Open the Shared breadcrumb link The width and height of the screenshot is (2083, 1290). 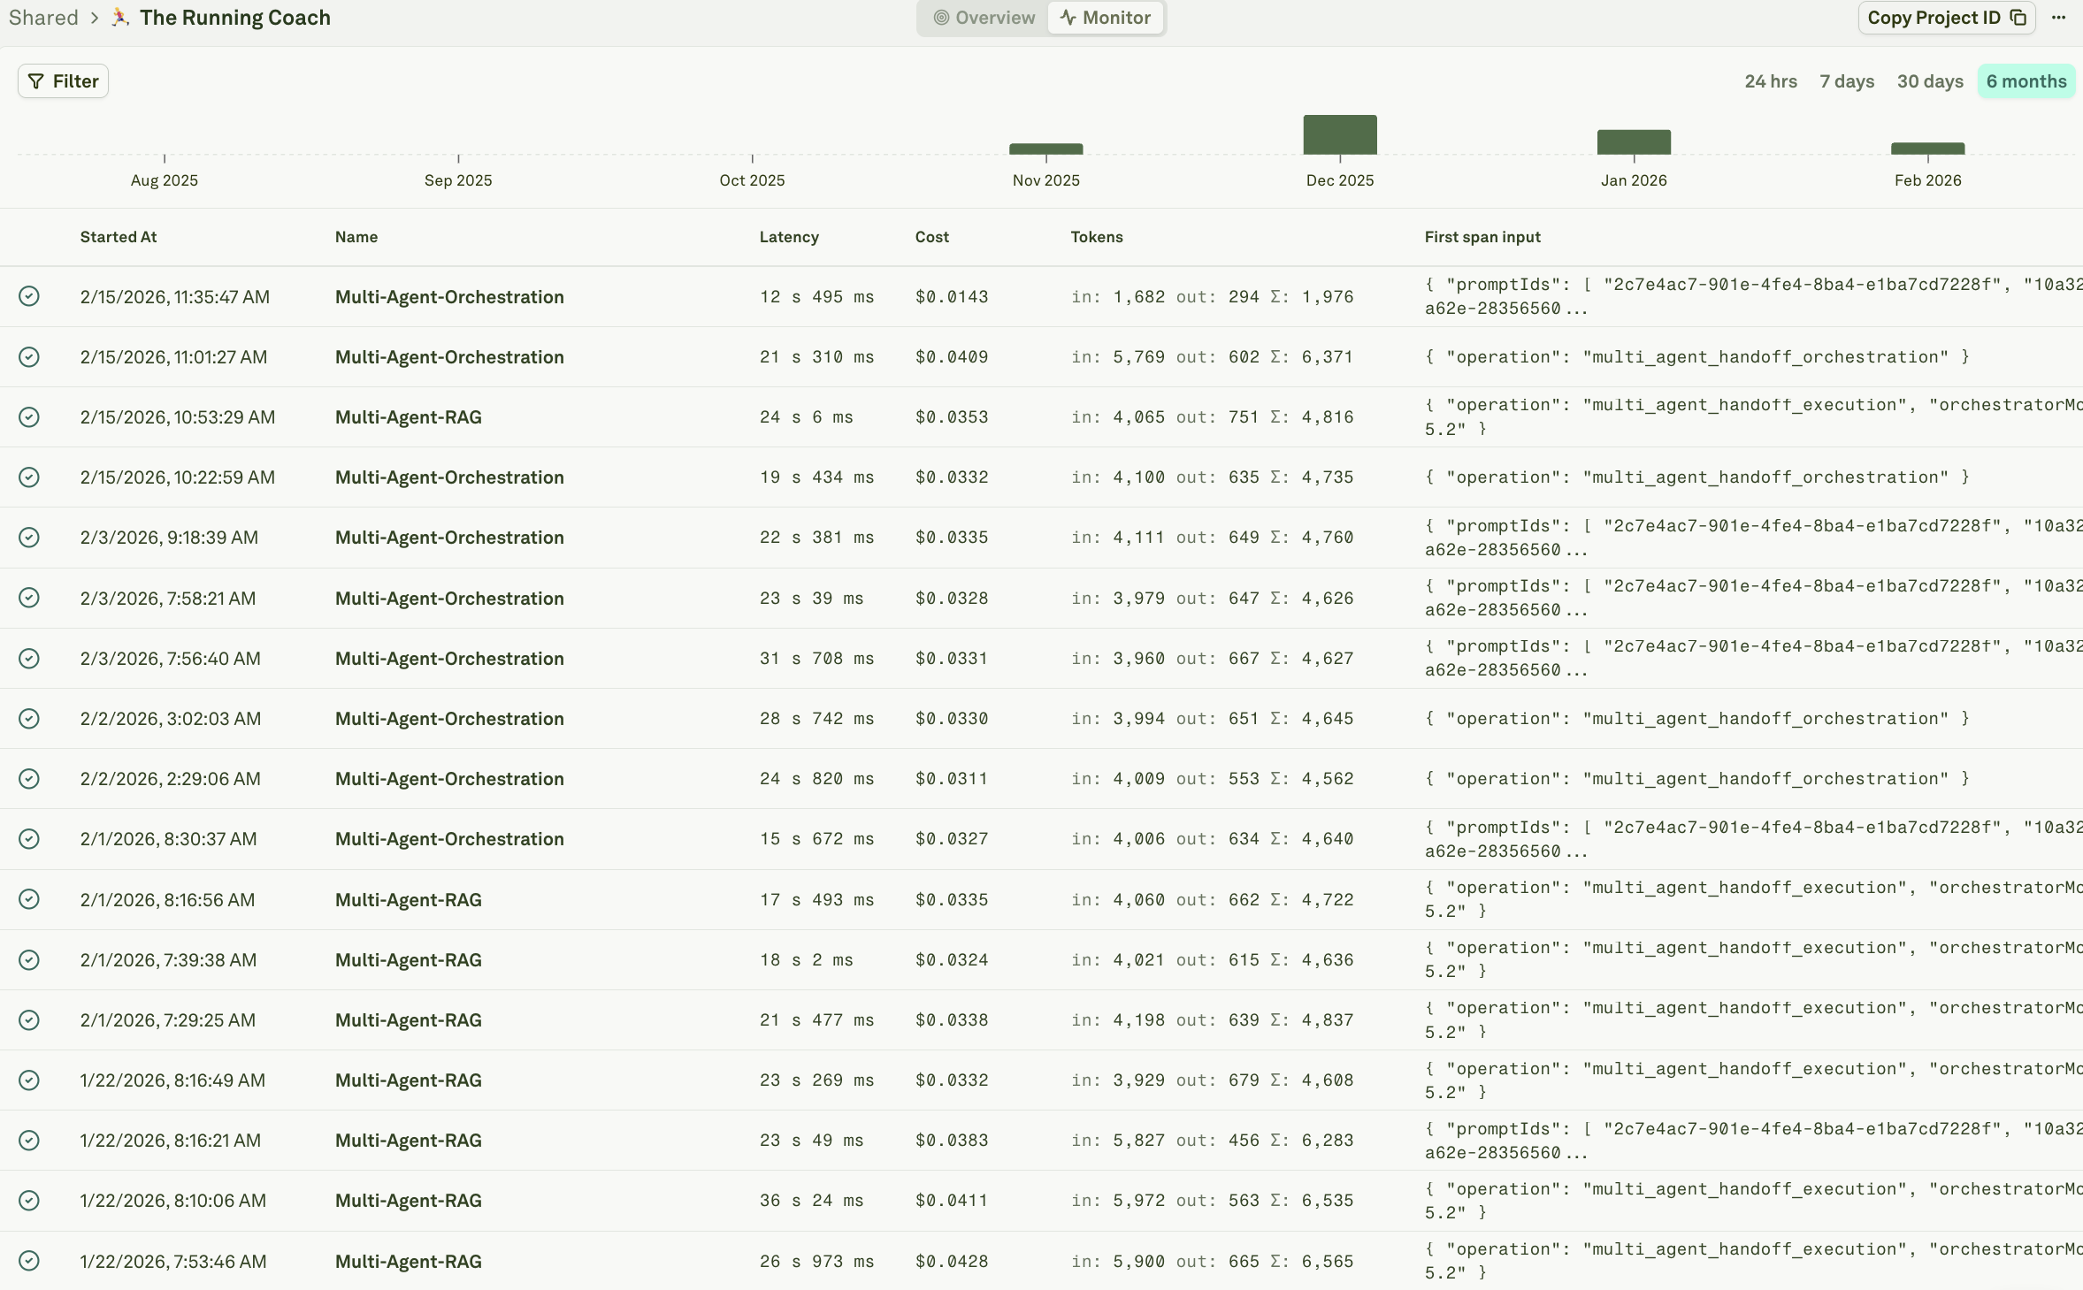[42, 17]
